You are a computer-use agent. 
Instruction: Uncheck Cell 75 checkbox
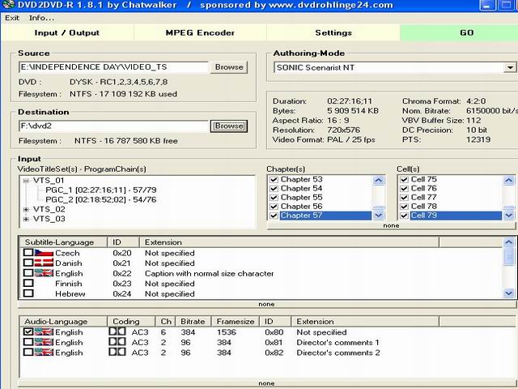pyautogui.click(x=404, y=180)
